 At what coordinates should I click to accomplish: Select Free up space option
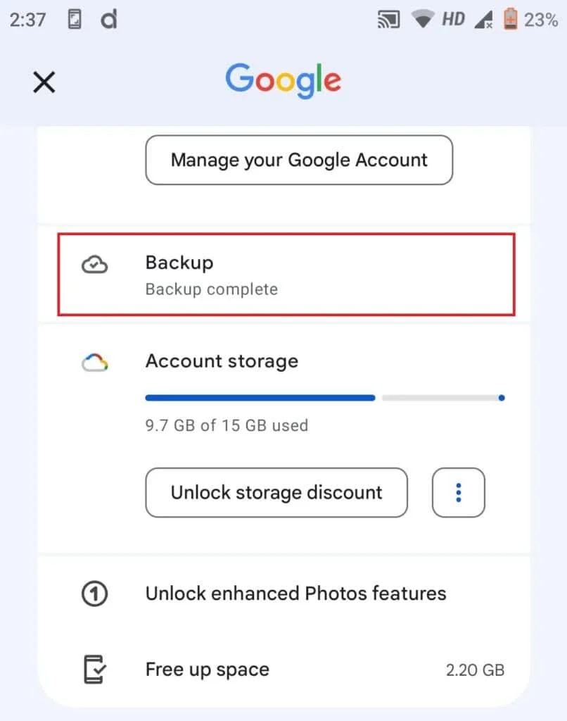coord(208,669)
